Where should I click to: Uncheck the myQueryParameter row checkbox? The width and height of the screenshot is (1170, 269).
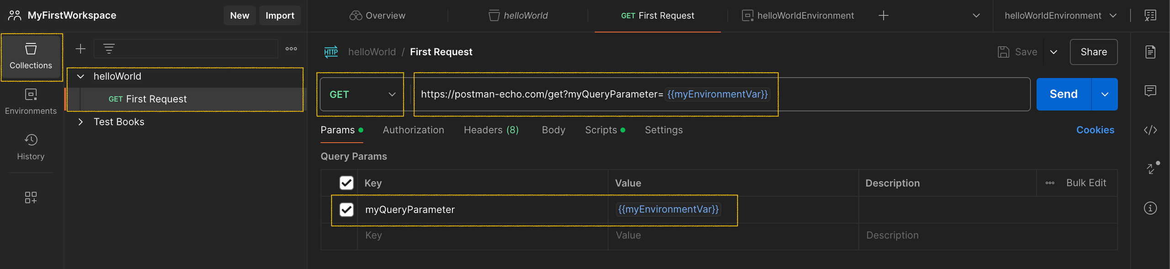(x=346, y=210)
